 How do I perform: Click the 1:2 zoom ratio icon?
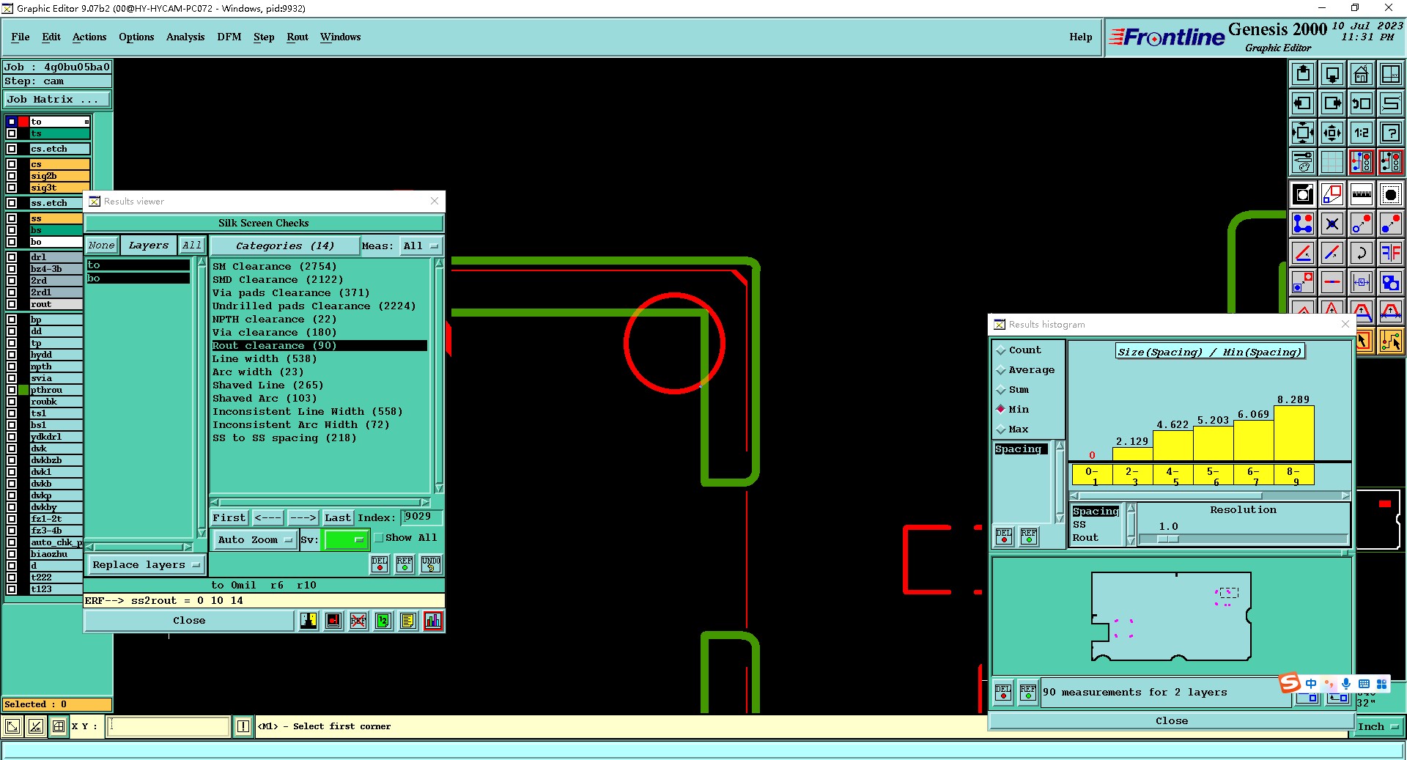coord(1362,133)
